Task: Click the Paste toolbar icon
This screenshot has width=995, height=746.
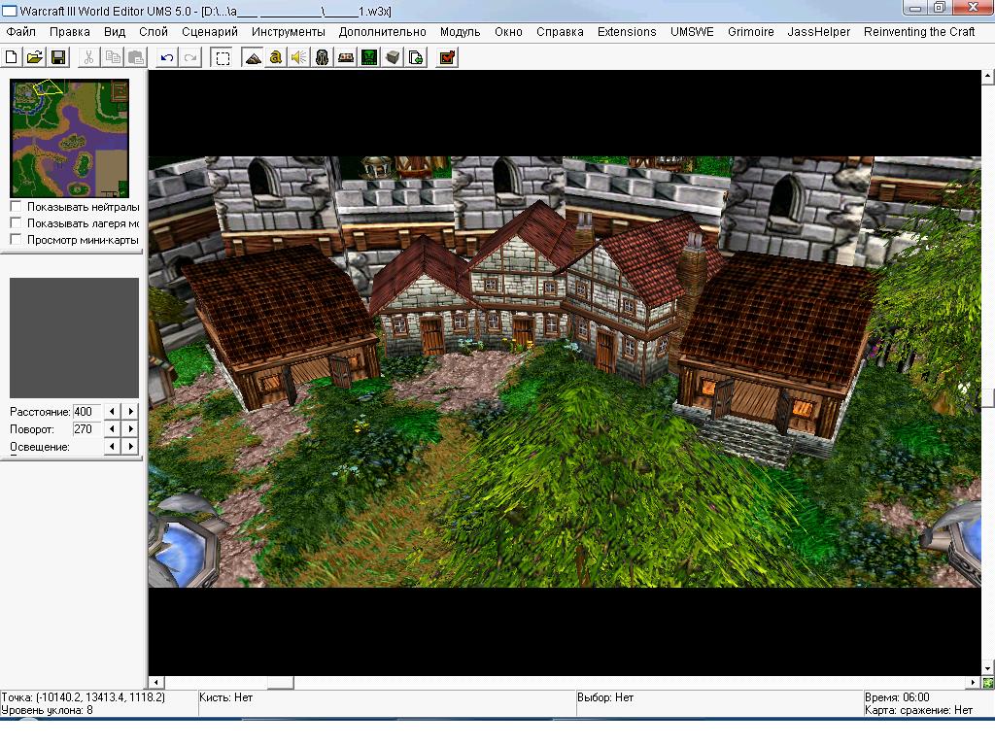Action: [x=136, y=57]
